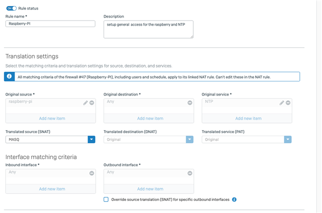Screen dimensions: 322x213
Task: Click the Rule name input field
Action: click(x=50, y=24)
